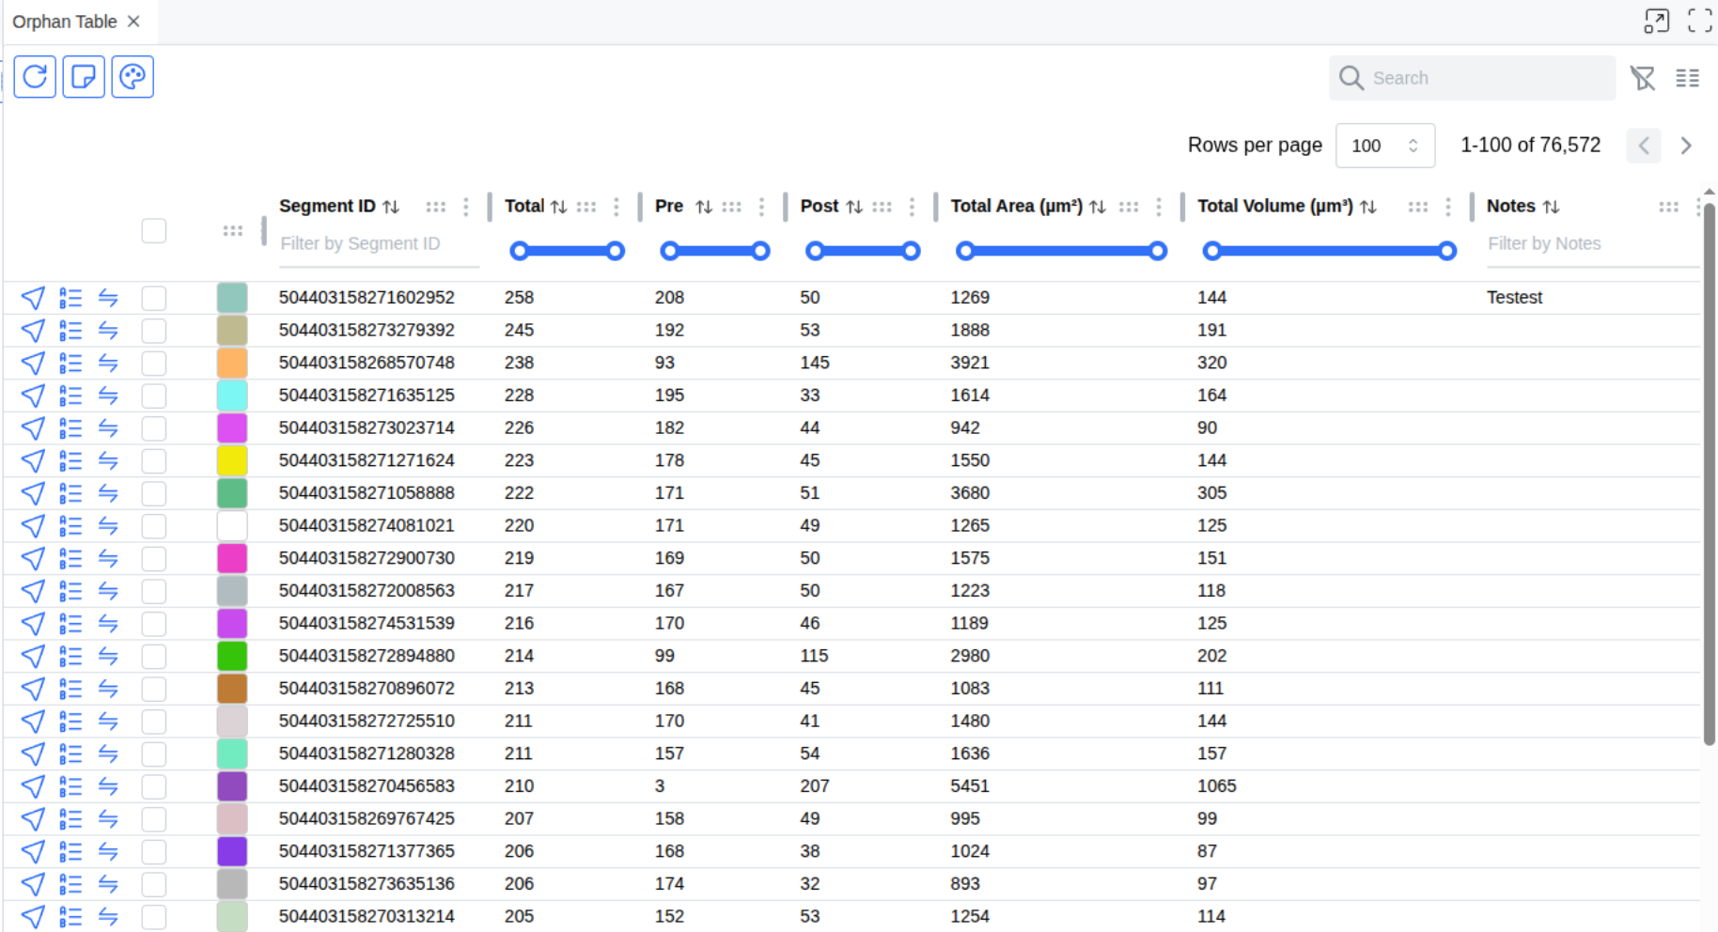The height and width of the screenshot is (932, 1718).
Task: Check the row for segment 504403158272894880
Action: coord(154,657)
